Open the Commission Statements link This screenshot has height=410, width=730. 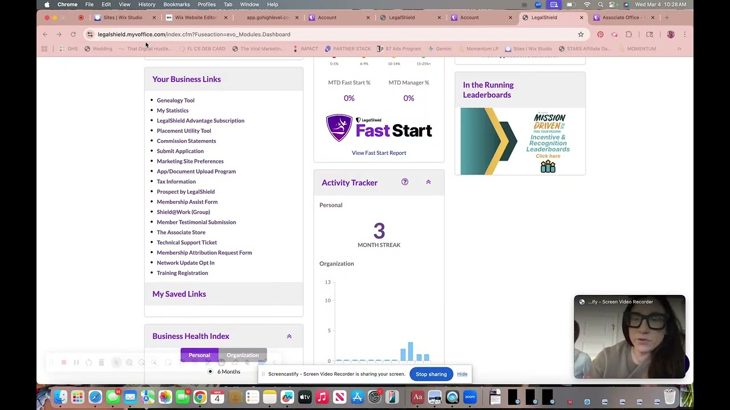click(186, 141)
